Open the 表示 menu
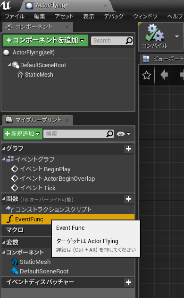The width and height of the screenshot is (184, 298). click(89, 17)
